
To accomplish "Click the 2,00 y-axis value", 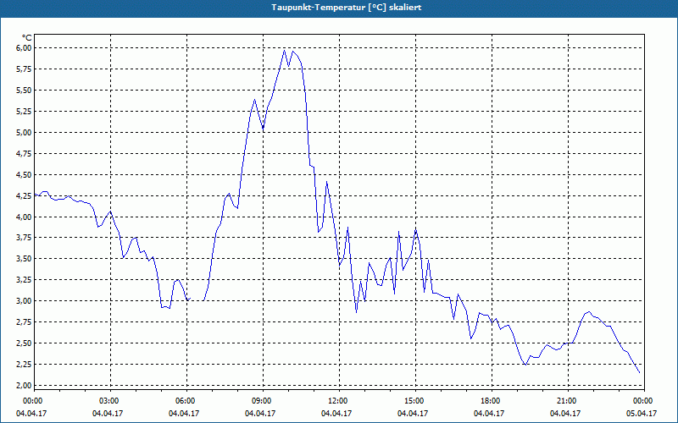I will pyautogui.click(x=25, y=386).
